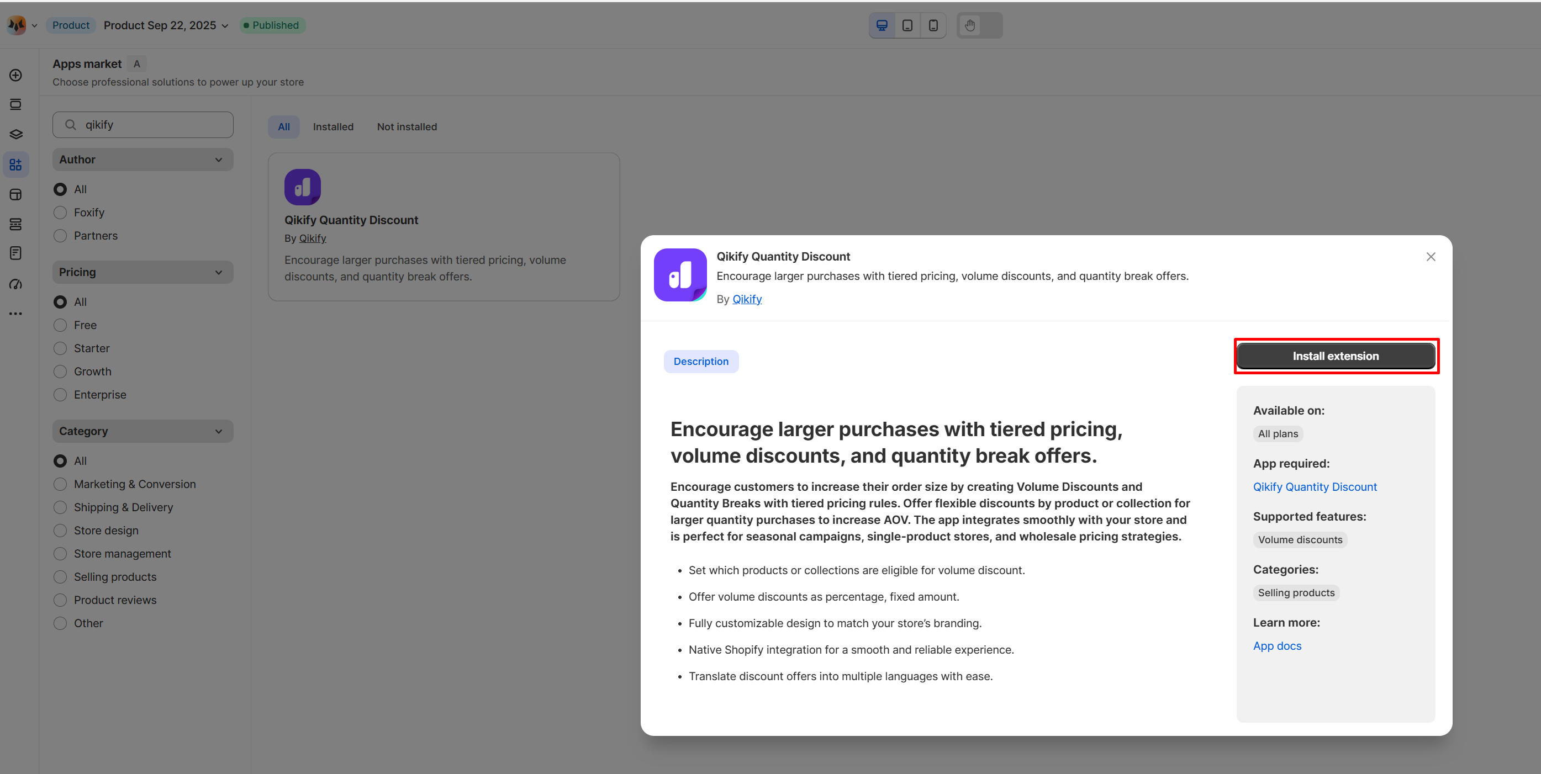
Task: Click the Qikify app icon on result card
Action: [x=302, y=187]
